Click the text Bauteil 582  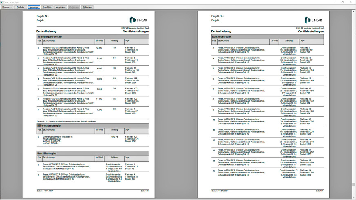click(x=305, y=73)
